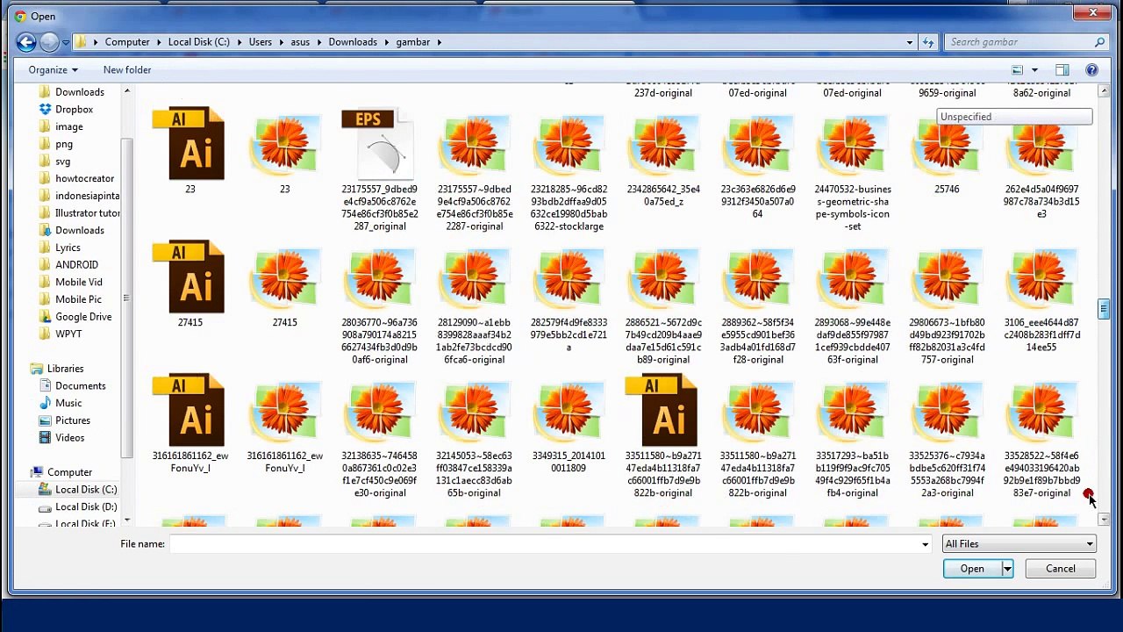Select the EPS file 23175557_9dbed9
The image size is (1123, 632).
[x=379, y=169]
